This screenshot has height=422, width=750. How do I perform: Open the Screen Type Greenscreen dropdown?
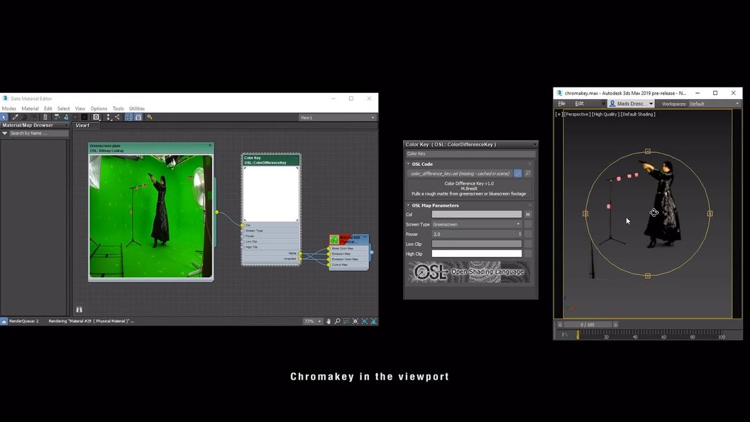518,224
